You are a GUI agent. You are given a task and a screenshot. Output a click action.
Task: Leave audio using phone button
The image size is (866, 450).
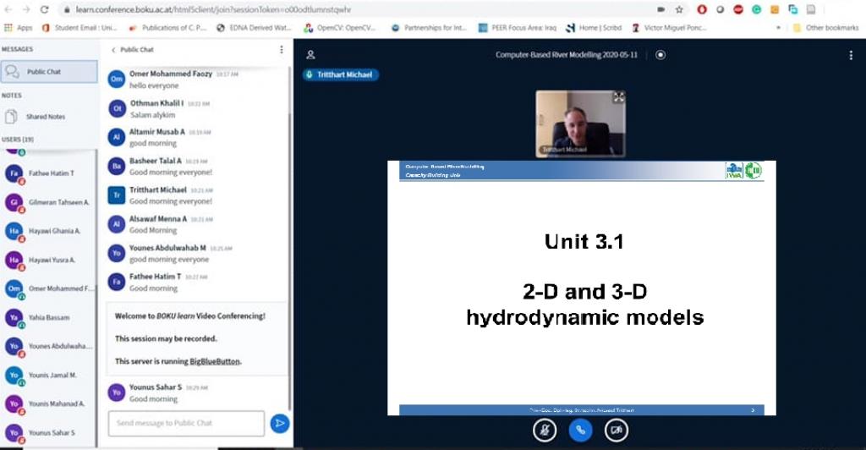click(580, 430)
